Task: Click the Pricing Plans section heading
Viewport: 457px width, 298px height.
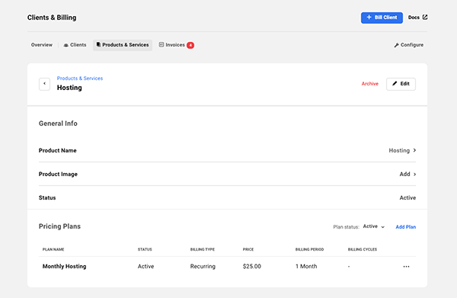Action: [x=59, y=226]
